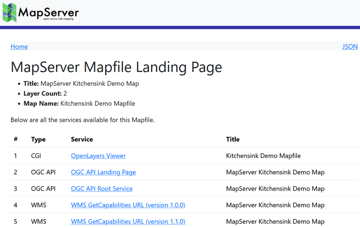Viewport: 360px width, 228px height.
Task: Click the Title column header
Action: pos(232,139)
